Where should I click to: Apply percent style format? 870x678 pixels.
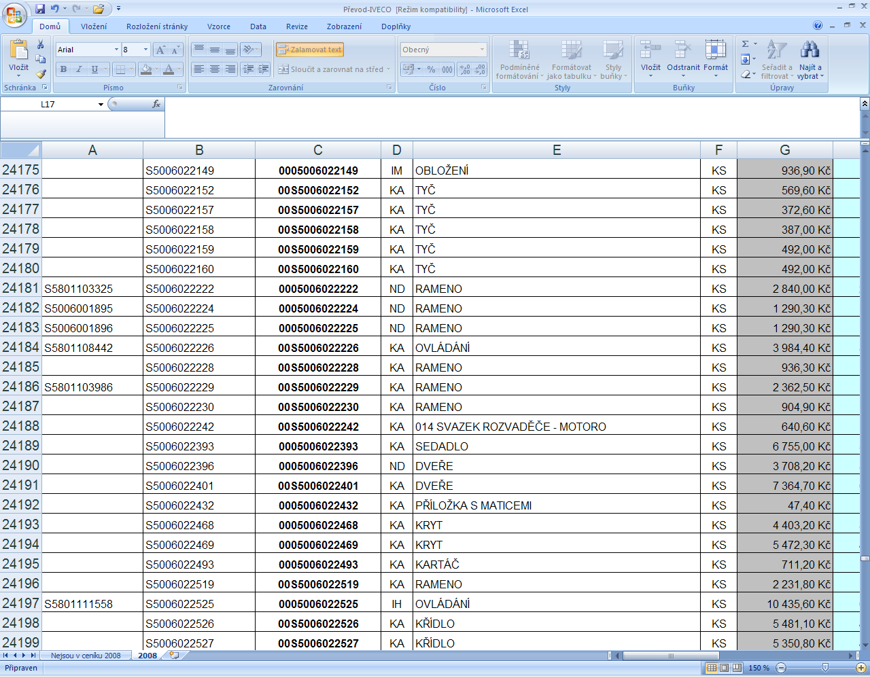[x=431, y=69]
